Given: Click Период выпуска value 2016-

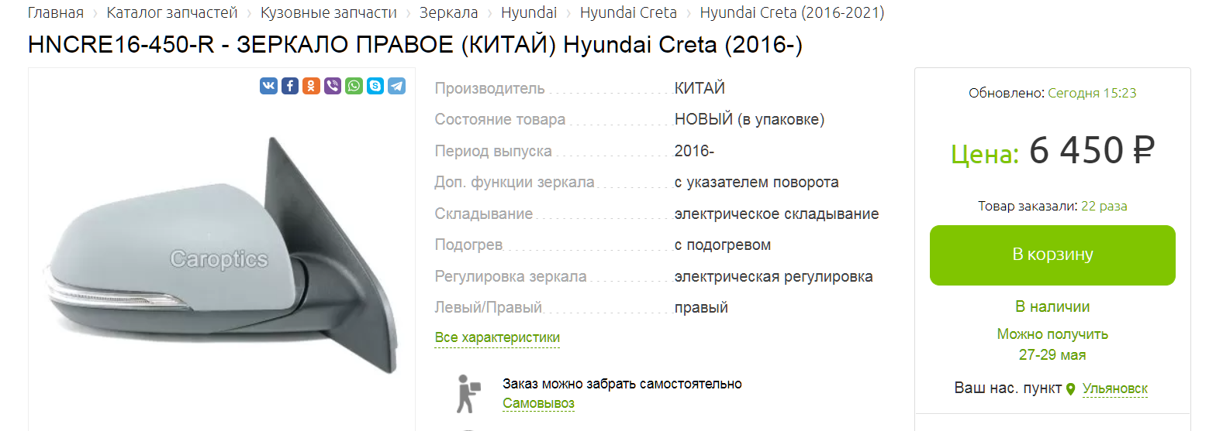Looking at the screenshot, I should pos(694,151).
